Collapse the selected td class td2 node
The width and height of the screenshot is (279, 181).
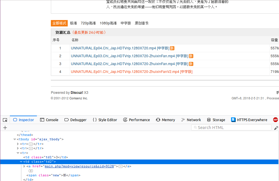(x=21, y=162)
